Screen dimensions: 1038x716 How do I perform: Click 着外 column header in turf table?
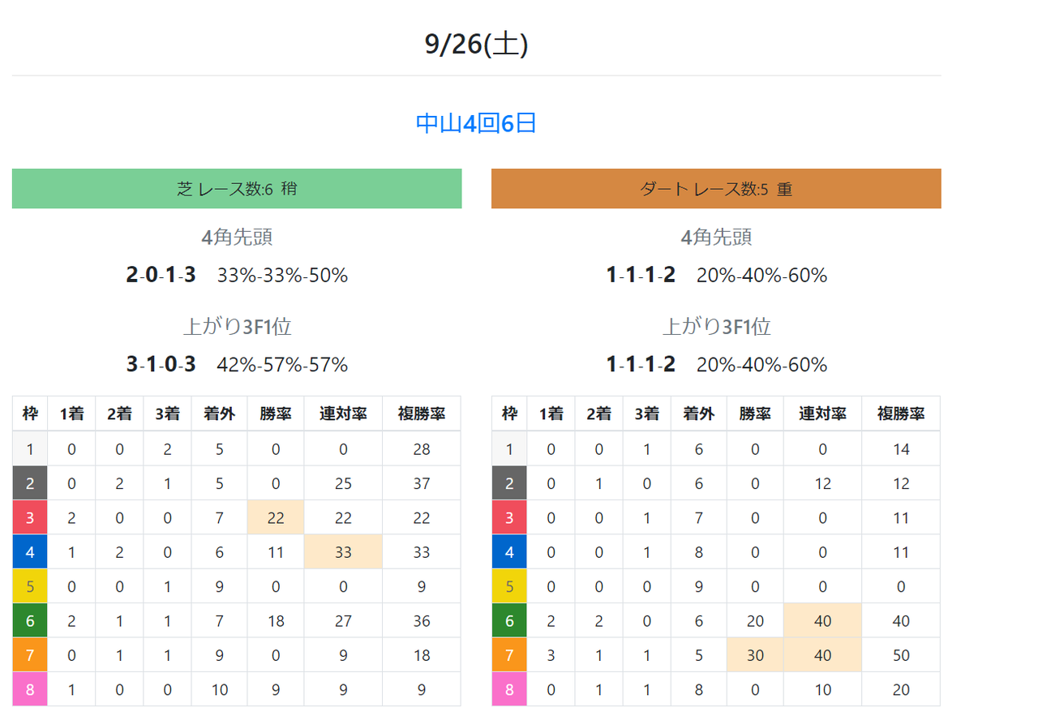(219, 414)
